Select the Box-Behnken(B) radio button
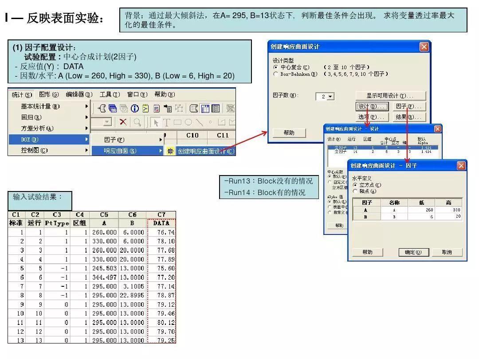Viewport: 479px width, 359px height. [275, 74]
